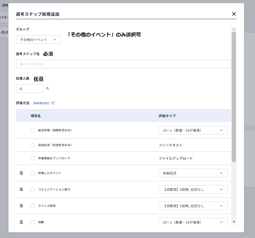The height and width of the screenshot is (238, 255).
Task: Open the evaluation type dropdown for 試験
Action: [x=193, y=222]
